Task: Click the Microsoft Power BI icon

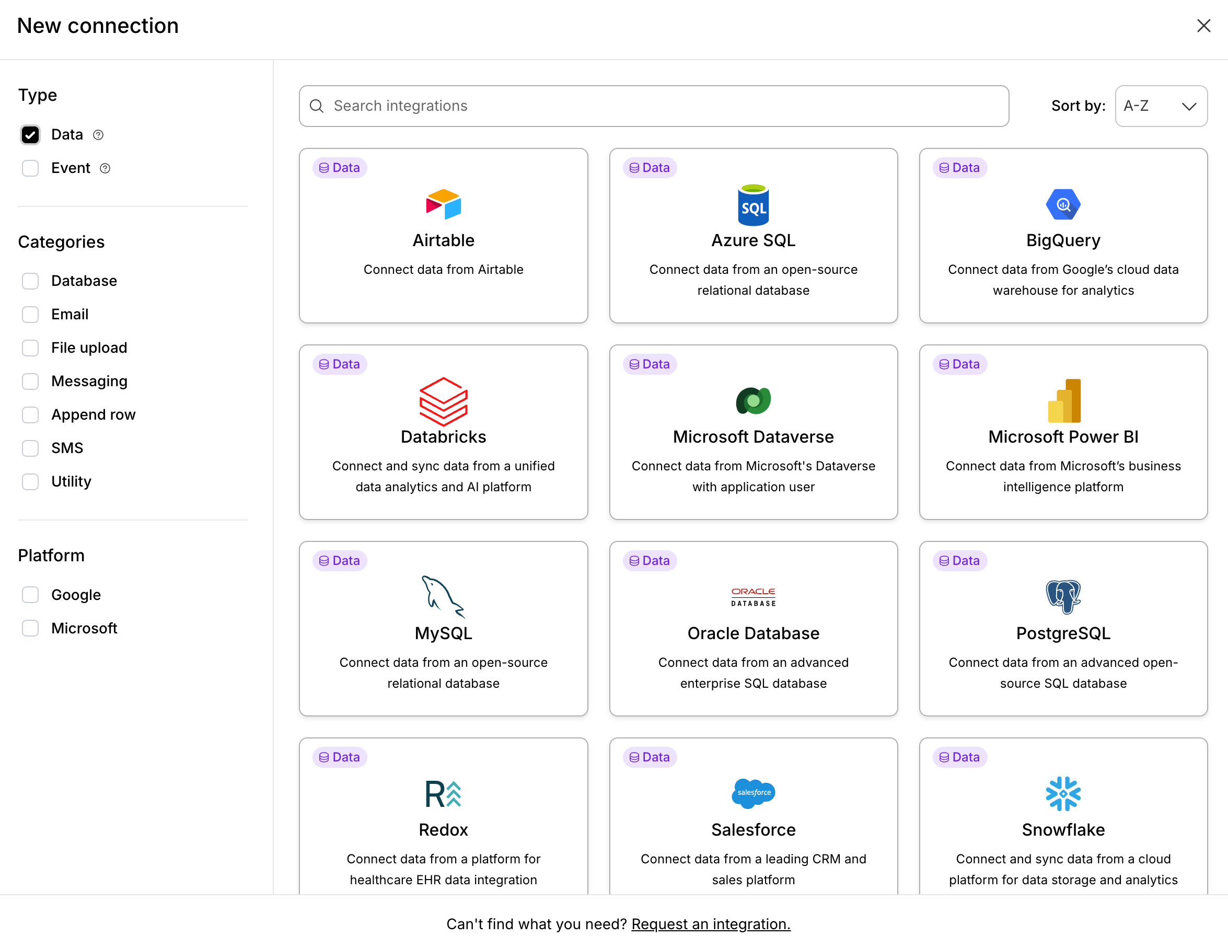Action: pyautogui.click(x=1063, y=400)
